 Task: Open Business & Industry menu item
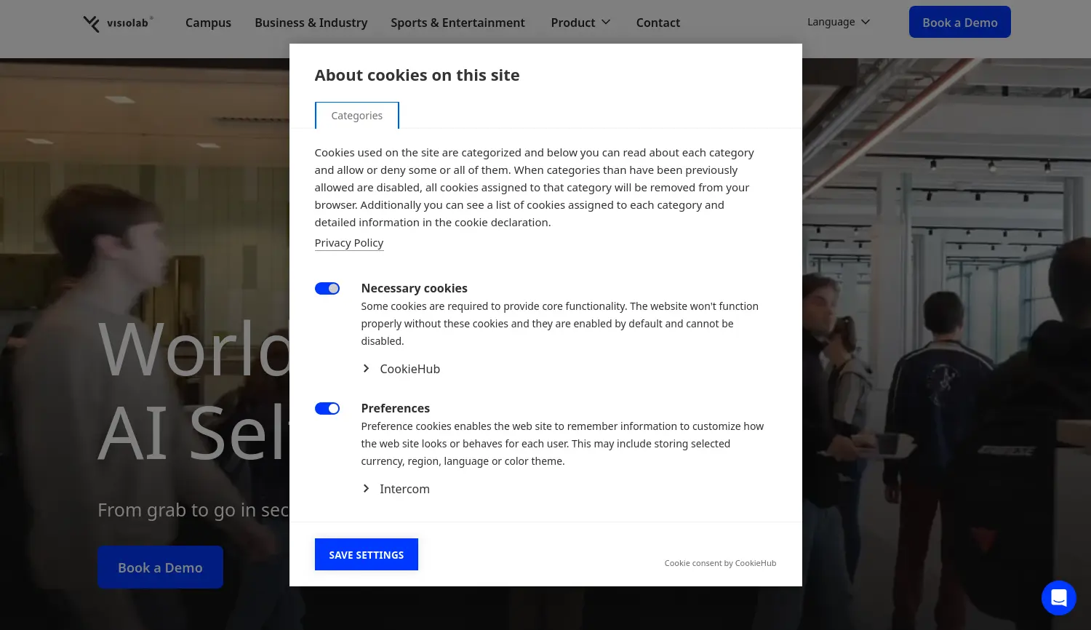click(311, 23)
